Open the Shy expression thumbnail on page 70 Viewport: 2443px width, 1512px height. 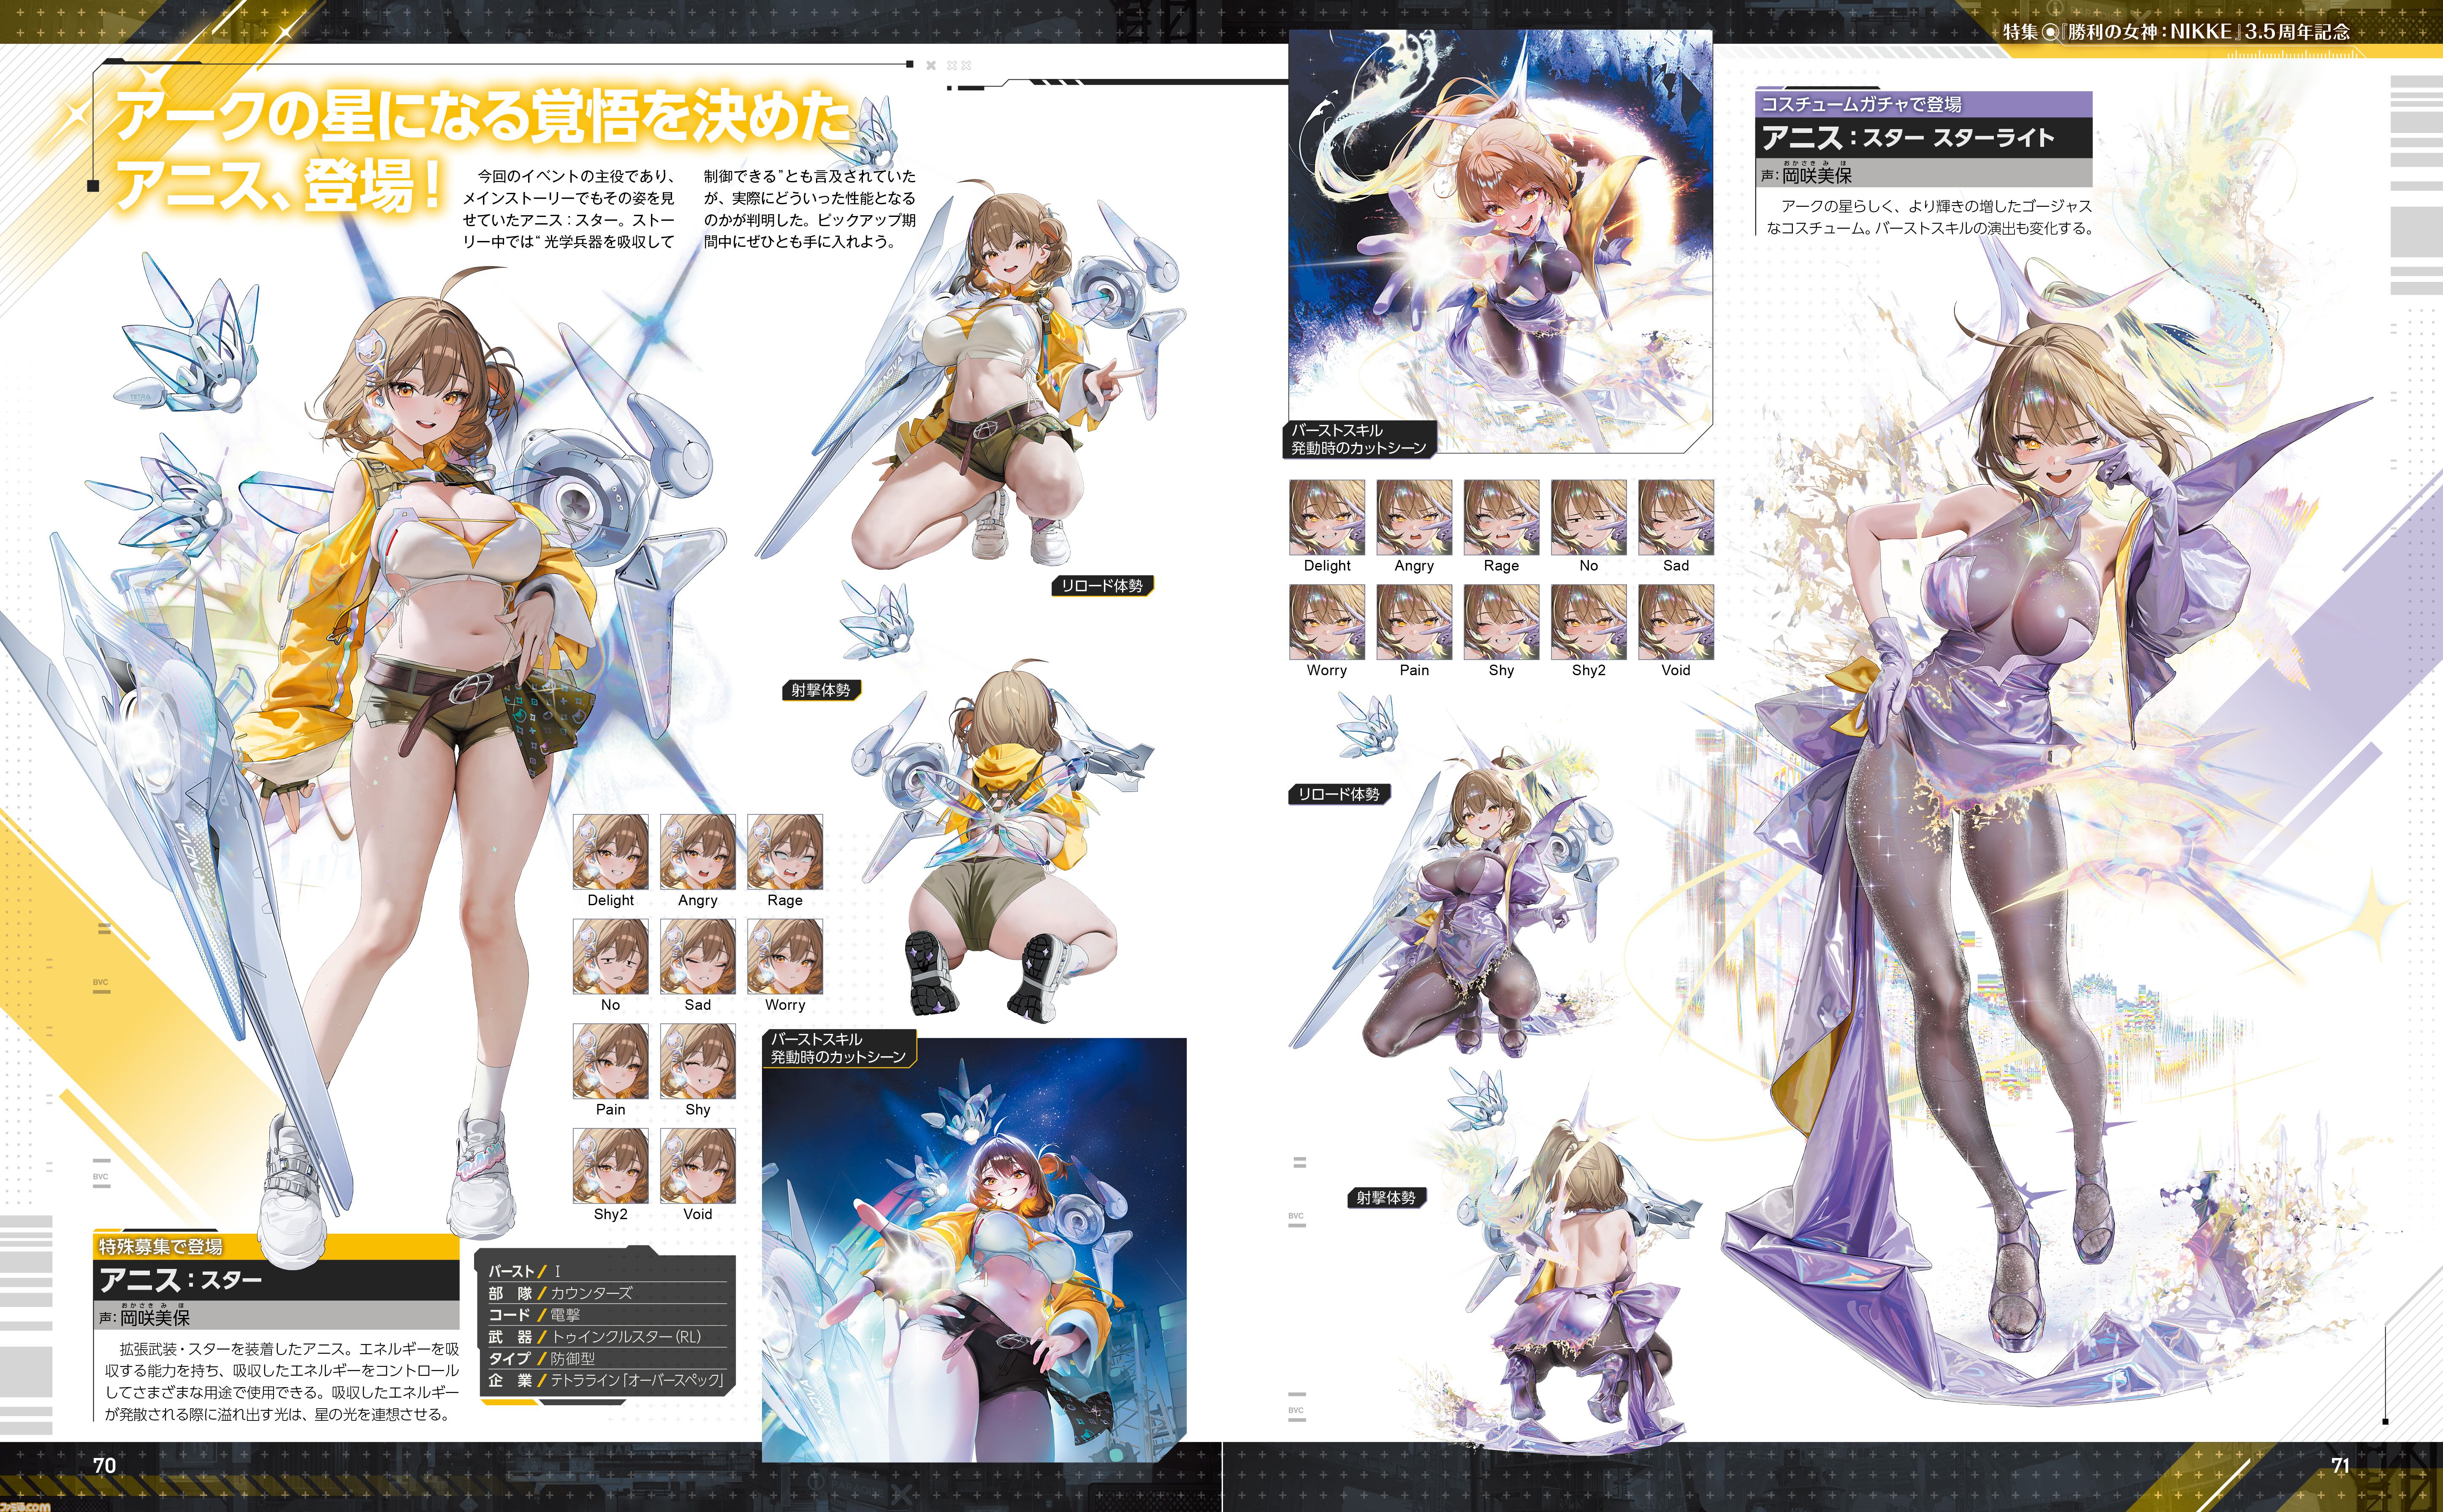pos(697,1061)
